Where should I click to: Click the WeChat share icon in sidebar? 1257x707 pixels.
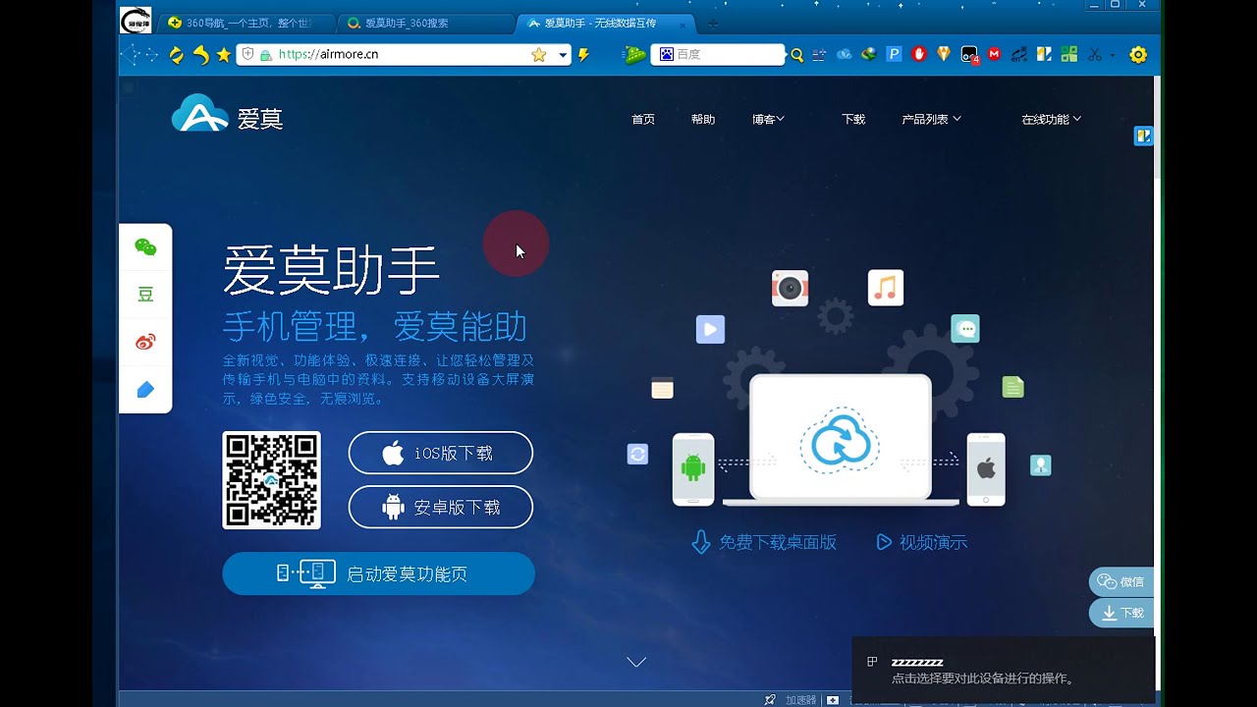[145, 247]
